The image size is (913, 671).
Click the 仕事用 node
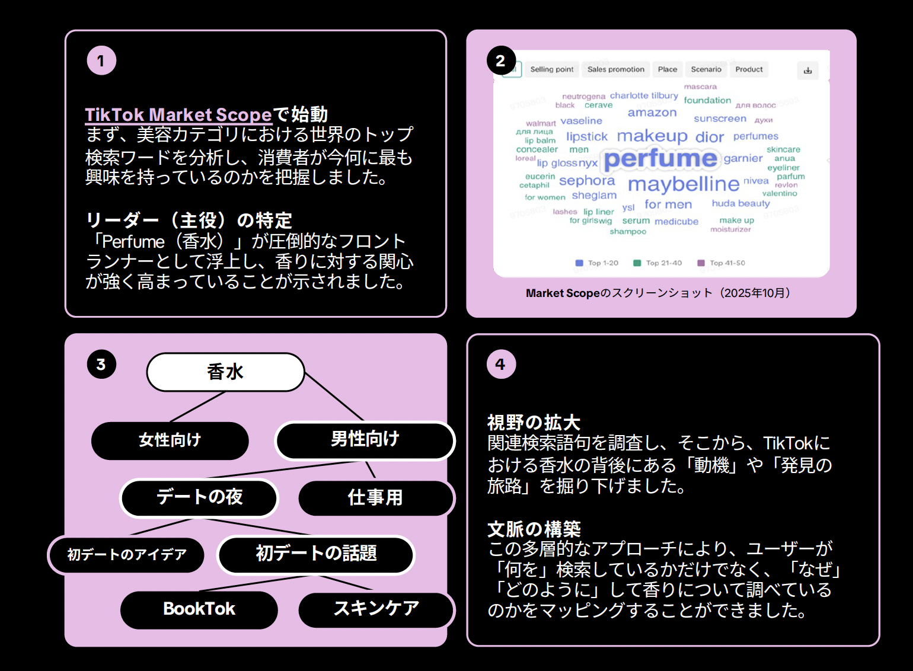[x=376, y=497]
